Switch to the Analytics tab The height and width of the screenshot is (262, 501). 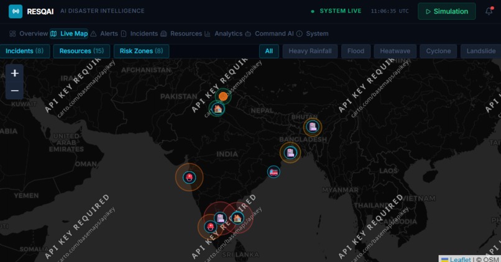click(x=224, y=34)
